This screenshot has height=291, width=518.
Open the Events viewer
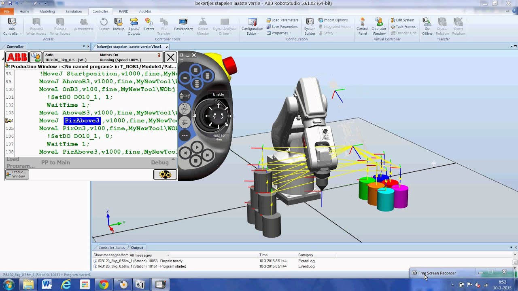click(x=149, y=25)
